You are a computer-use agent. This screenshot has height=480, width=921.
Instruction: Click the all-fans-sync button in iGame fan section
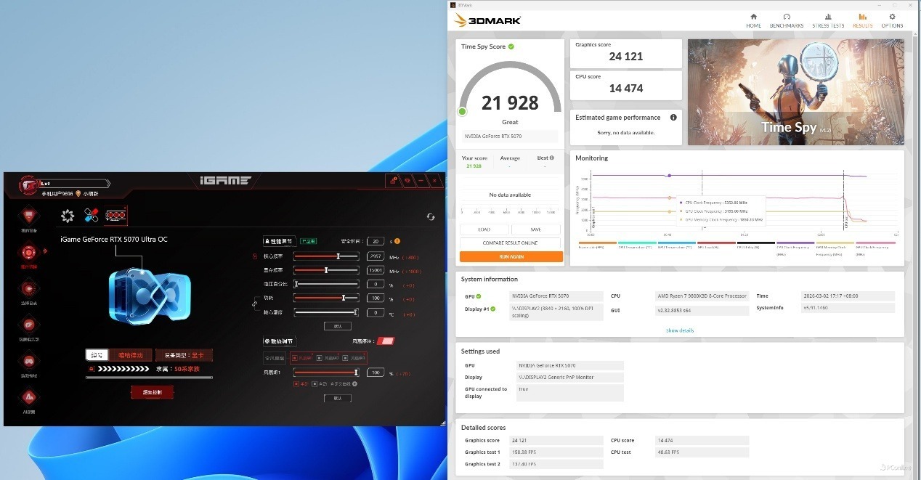coord(275,358)
